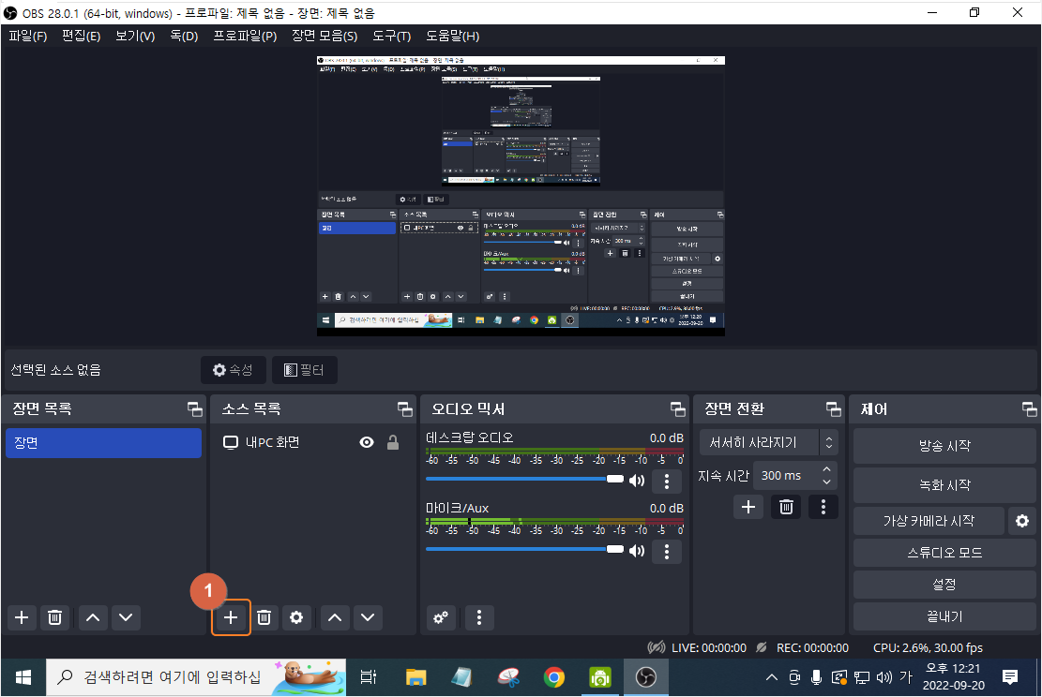Pop out the 장면 전환 panel
Screen dimensions: 1042x697
coord(833,408)
